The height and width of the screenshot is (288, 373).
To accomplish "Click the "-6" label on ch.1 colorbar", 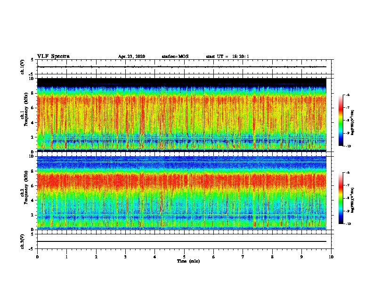I will pos(348,95).
